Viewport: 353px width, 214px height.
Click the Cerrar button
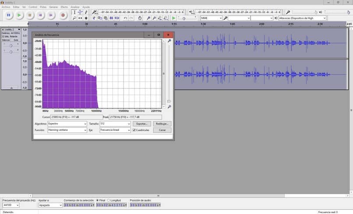point(162,130)
